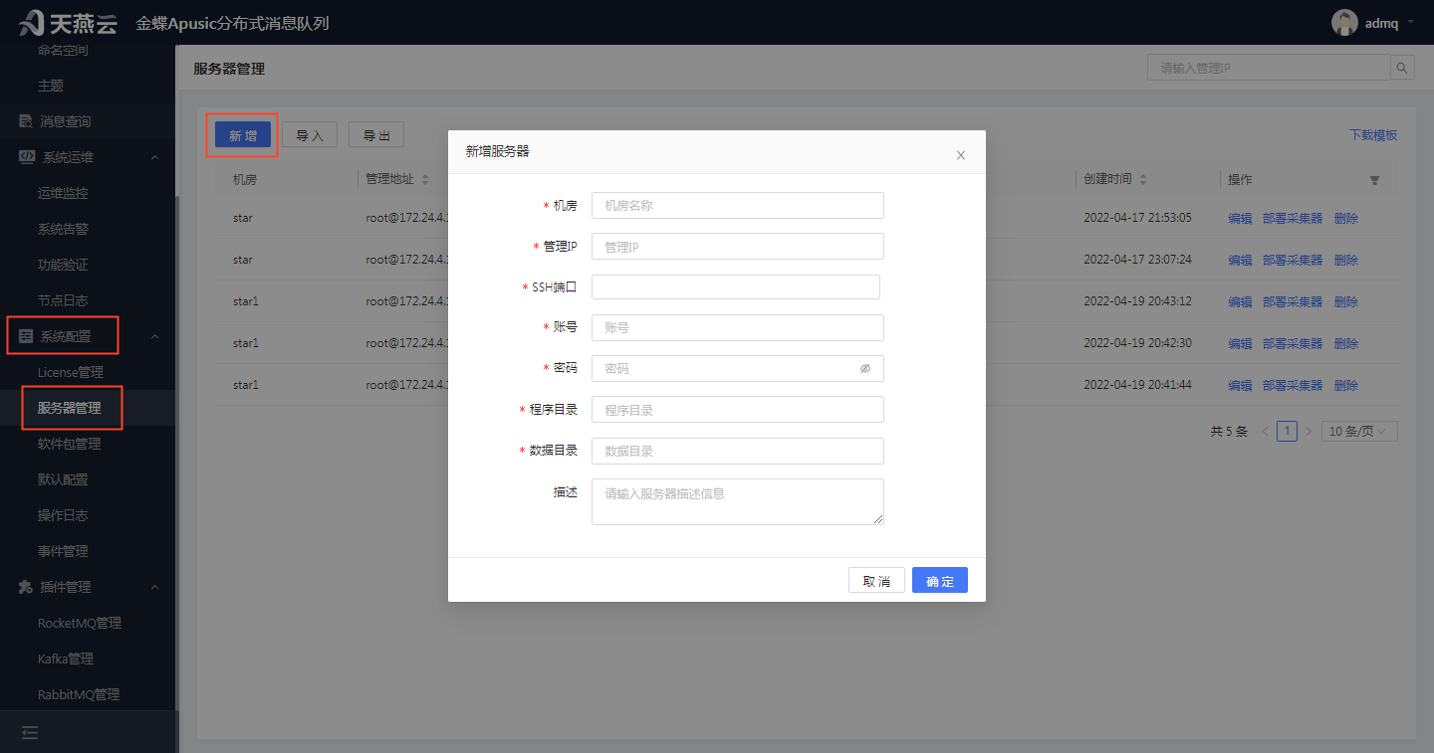Screen dimensions: 1434x753
Task: Click 删除 for the 20:43:12 row
Action: [1346, 301]
